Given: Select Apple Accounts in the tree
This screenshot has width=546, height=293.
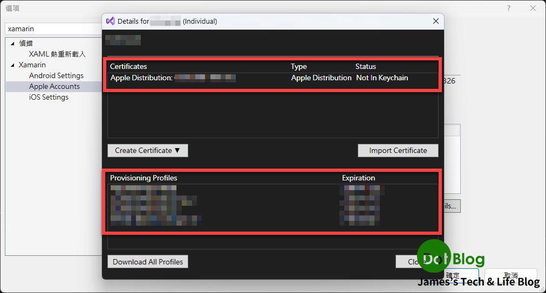Looking at the screenshot, I should 54,86.
